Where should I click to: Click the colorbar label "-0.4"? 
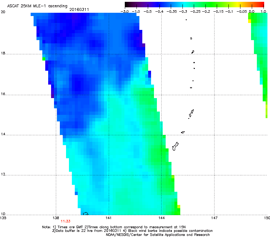[159, 12]
